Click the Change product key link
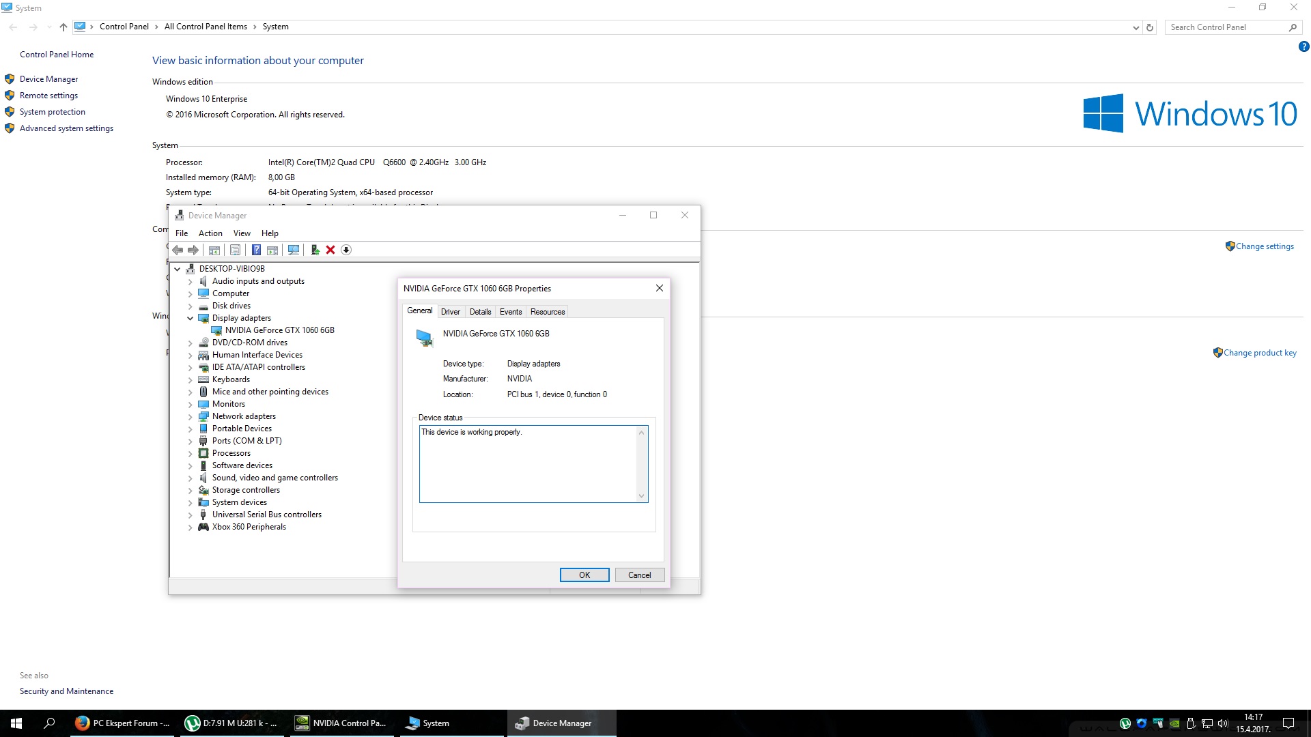The width and height of the screenshot is (1311, 737). click(x=1259, y=353)
